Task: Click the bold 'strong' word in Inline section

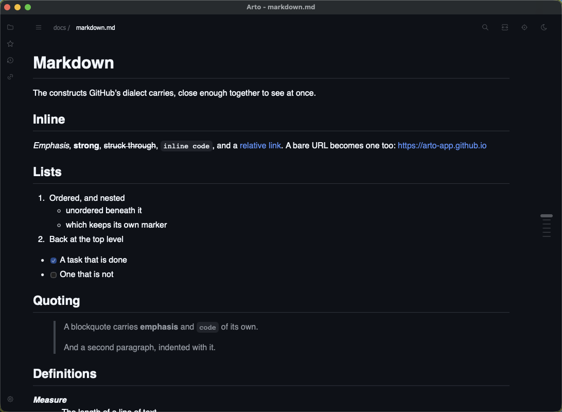Action: [86, 146]
